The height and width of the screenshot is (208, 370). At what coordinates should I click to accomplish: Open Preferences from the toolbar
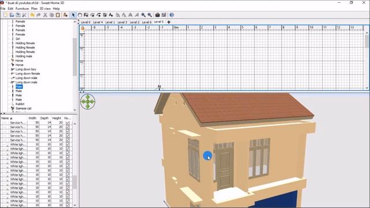24,15
